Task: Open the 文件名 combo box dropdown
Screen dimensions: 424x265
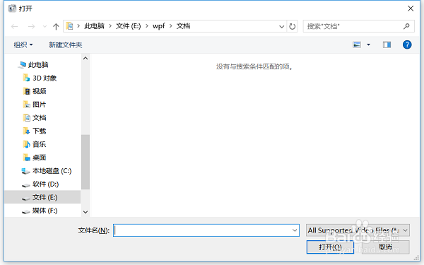Action: coord(295,230)
